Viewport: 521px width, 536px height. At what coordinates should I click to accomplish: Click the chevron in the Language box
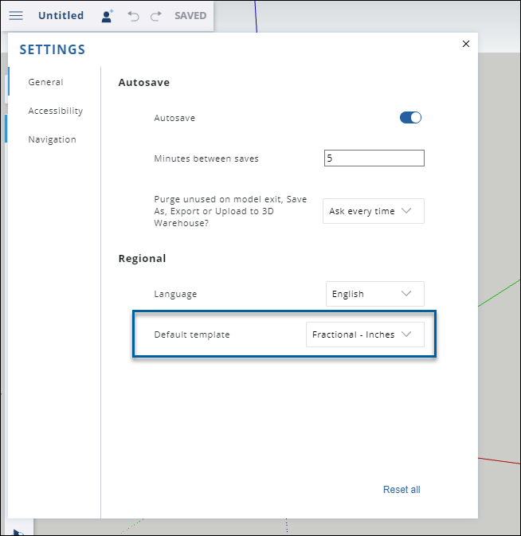click(x=406, y=294)
